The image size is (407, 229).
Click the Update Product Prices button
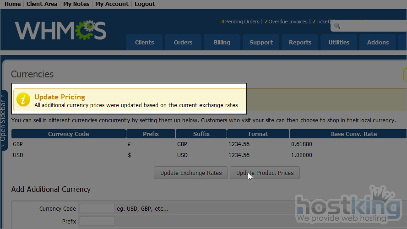(265, 173)
